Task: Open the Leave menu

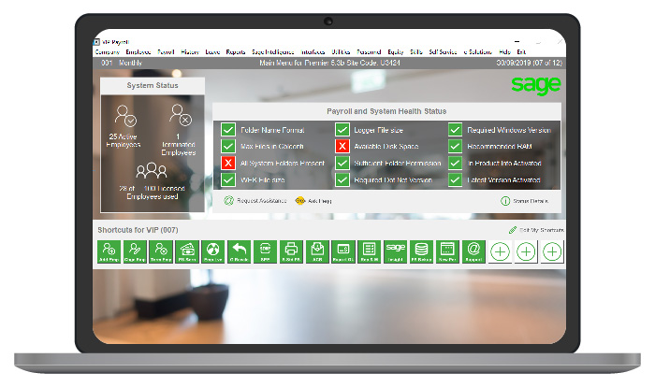Action: (212, 52)
